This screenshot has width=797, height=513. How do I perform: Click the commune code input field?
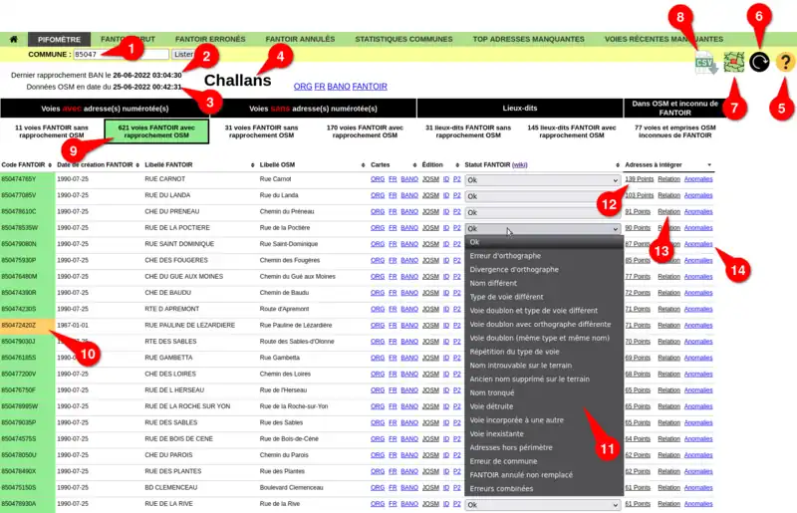click(x=121, y=54)
